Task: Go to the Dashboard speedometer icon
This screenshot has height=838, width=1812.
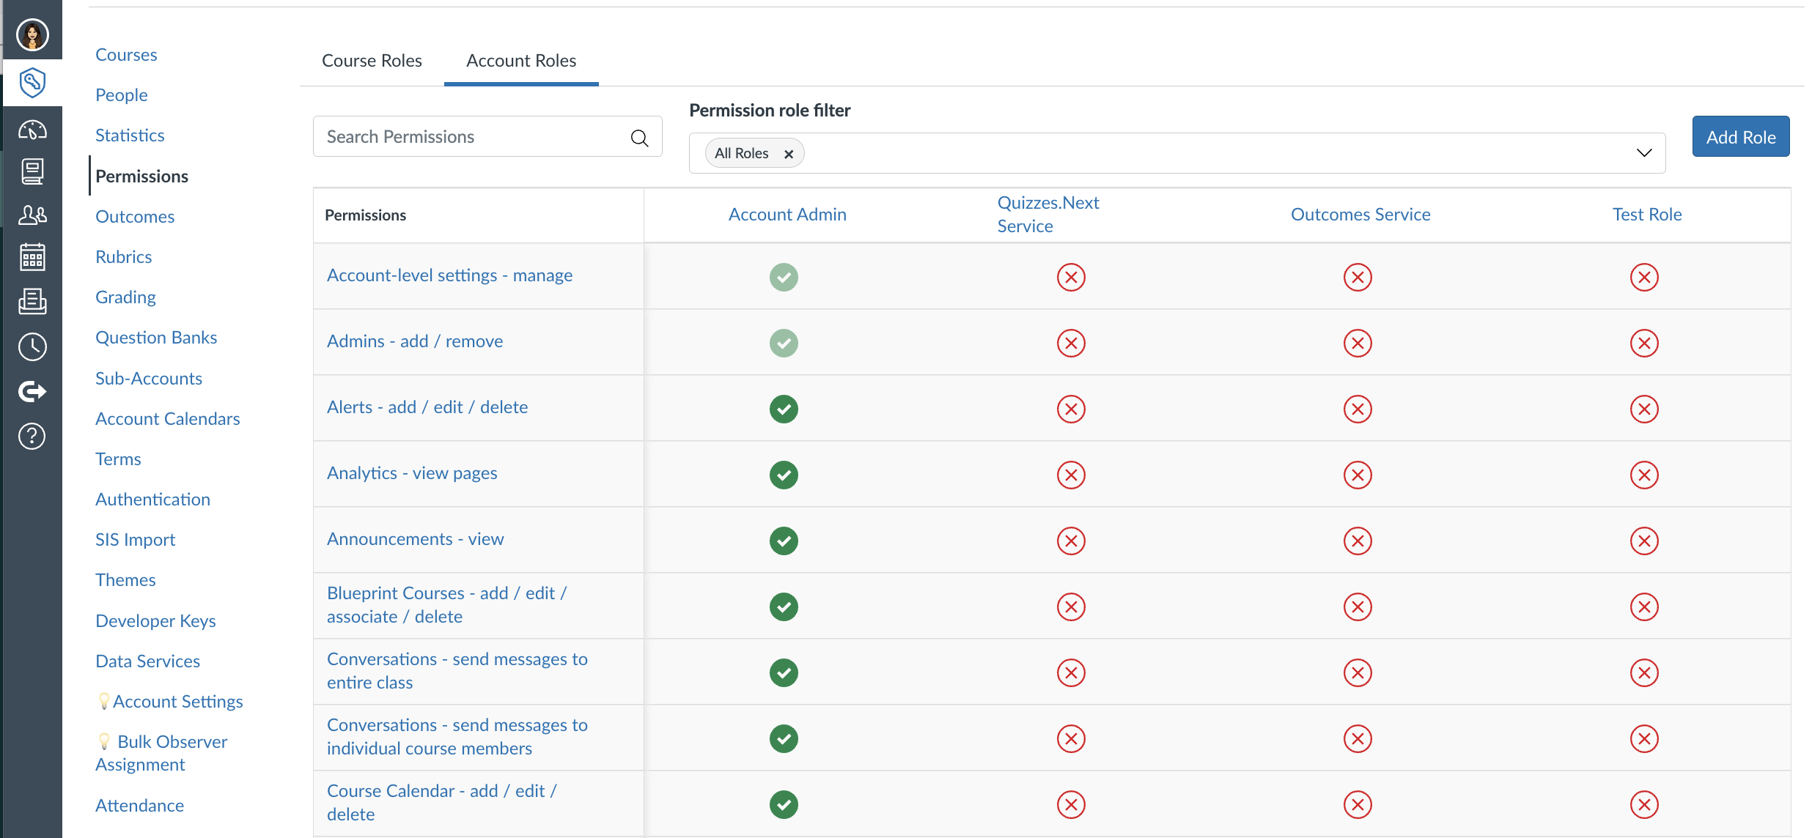Action: tap(32, 130)
